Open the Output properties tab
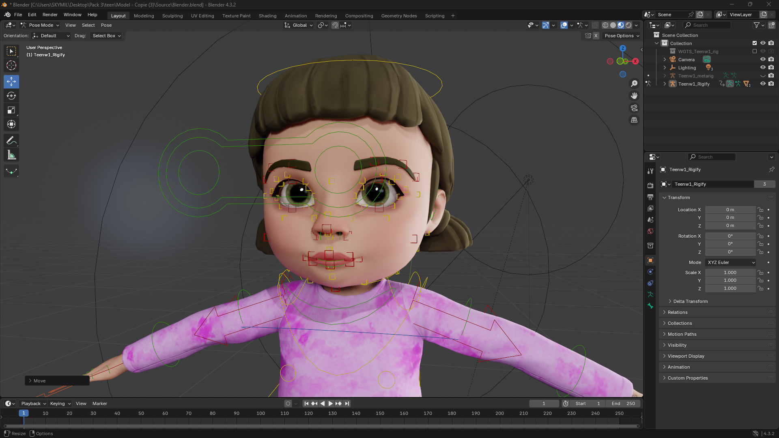Screen dimensions: 779x438 click(650, 197)
